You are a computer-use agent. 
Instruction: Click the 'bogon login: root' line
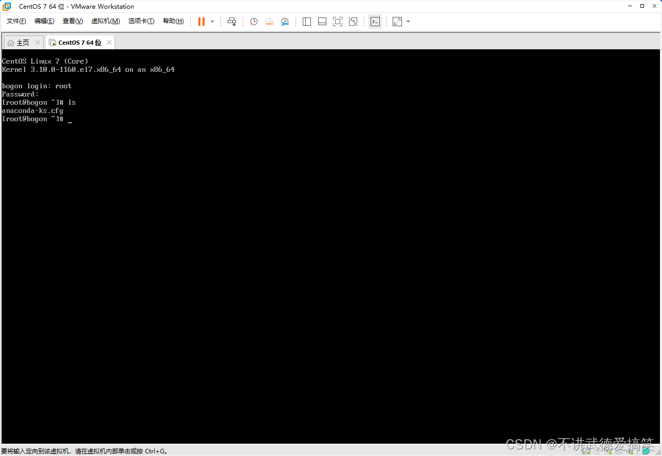coord(36,86)
